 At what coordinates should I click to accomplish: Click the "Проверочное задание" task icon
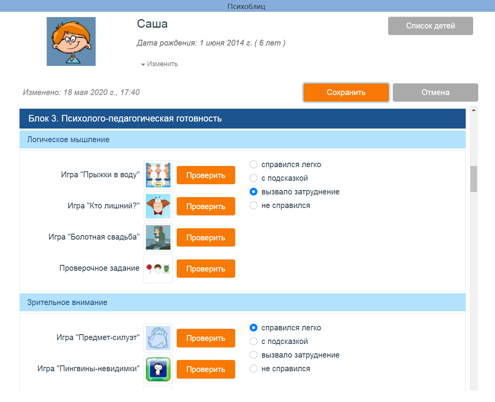point(158,269)
